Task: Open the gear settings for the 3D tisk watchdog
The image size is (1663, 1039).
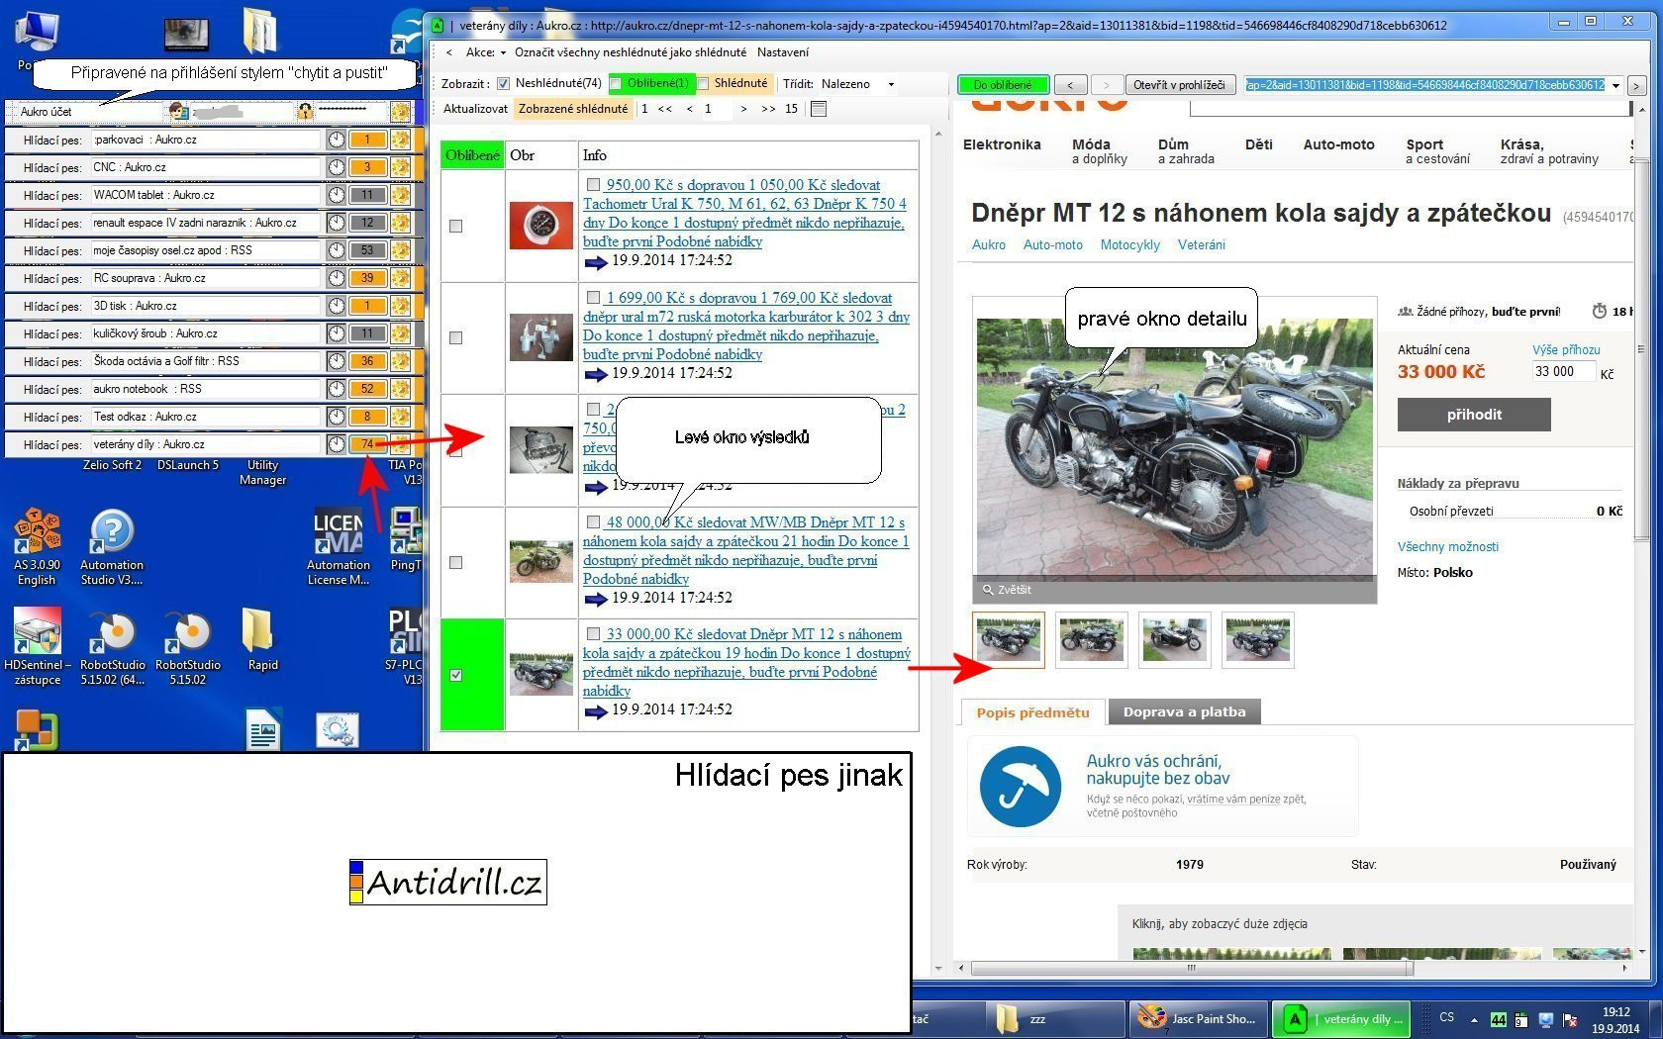Action: pos(400,306)
